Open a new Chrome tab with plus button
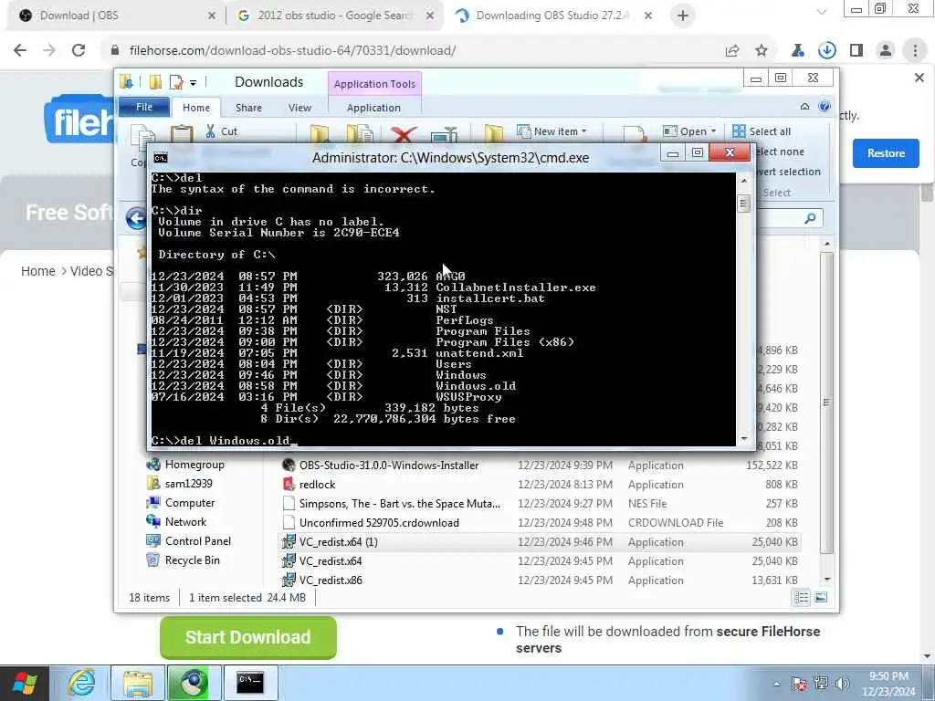The width and height of the screenshot is (935, 701). coord(683,16)
